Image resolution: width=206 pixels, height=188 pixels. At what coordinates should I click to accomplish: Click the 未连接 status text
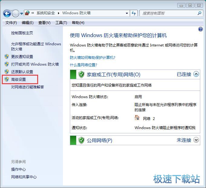pos(184,140)
